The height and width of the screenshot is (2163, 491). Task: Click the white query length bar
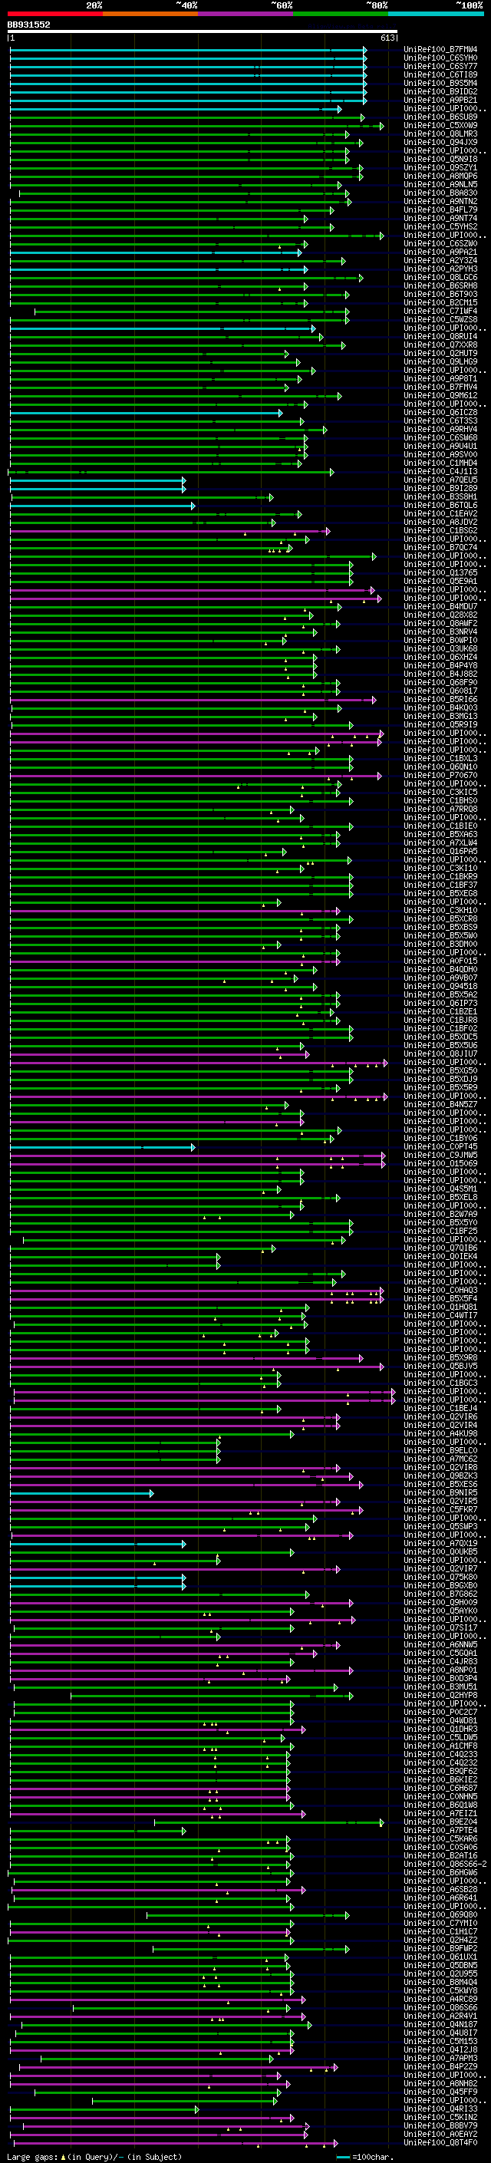[203, 31]
